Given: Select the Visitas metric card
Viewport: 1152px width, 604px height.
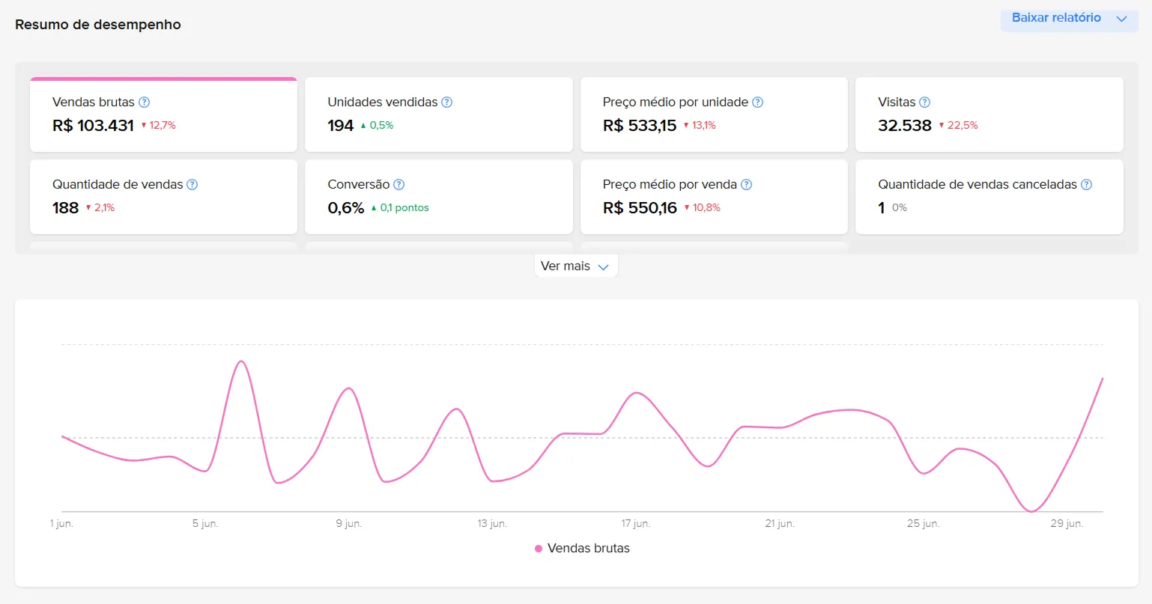Looking at the screenshot, I should 989,114.
